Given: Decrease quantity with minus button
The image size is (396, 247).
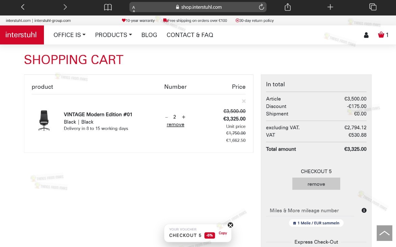Looking at the screenshot, I should click(167, 117).
